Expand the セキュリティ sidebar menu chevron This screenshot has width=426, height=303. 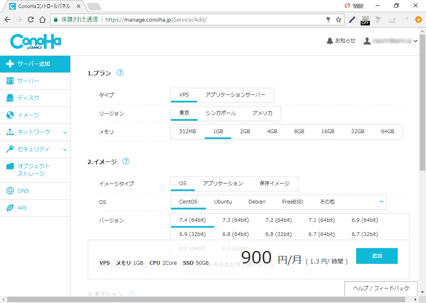click(x=65, y=150)
